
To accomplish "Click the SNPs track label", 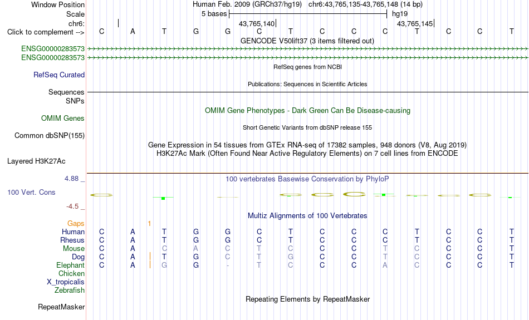I will point(75,101).
